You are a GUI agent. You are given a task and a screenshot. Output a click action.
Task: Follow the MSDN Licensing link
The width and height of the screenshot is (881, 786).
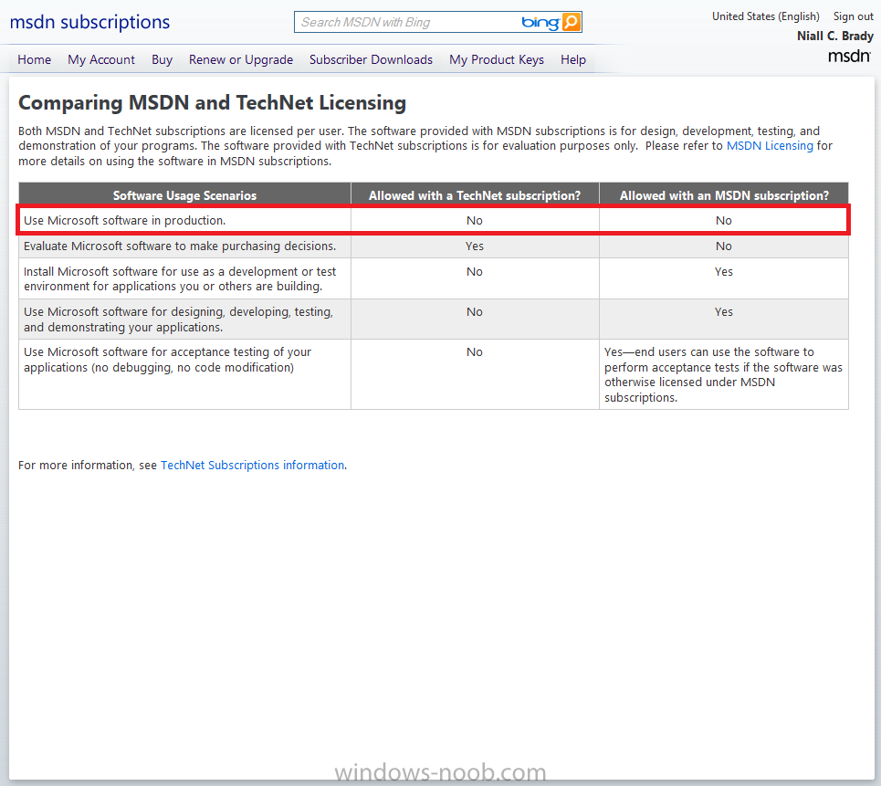[x=770, y=145]
